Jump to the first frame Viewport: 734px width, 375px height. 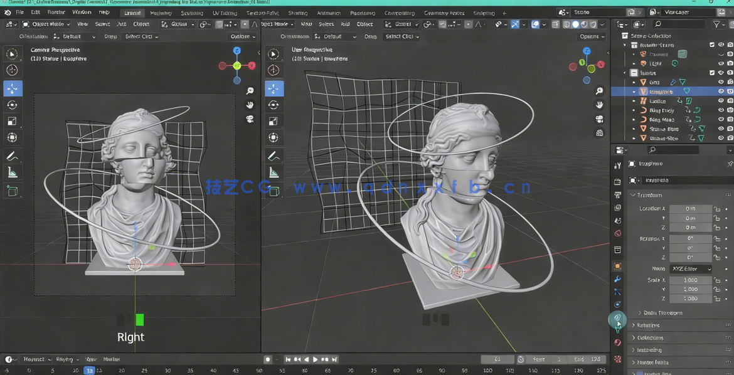(x=287, y=359)
